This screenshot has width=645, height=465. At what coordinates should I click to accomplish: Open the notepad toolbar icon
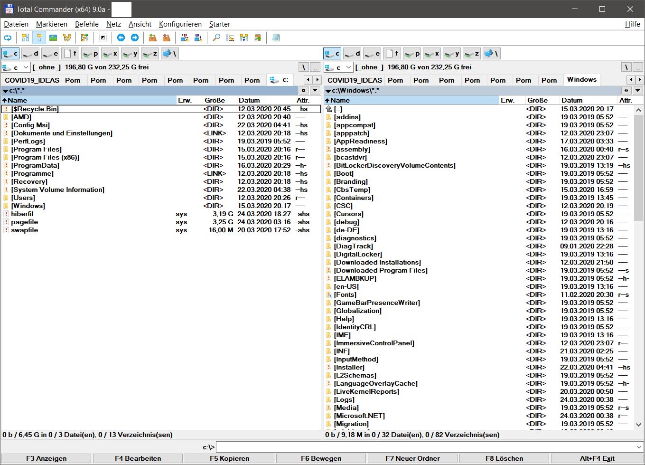[x=276, y=38]
